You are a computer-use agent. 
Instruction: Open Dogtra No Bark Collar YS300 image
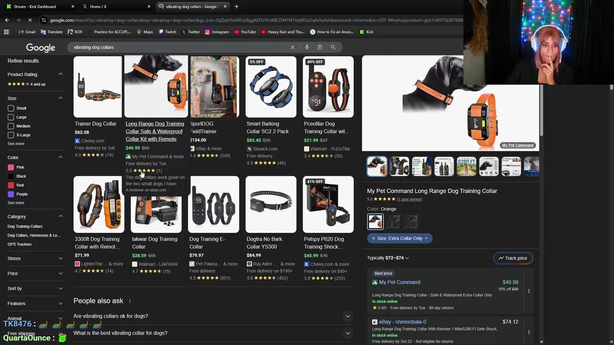(271, 205)
